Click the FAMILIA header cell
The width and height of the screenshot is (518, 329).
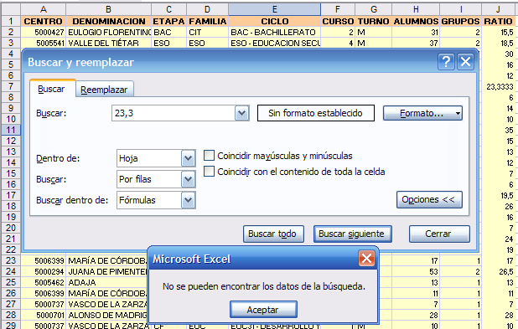point(208,21)
